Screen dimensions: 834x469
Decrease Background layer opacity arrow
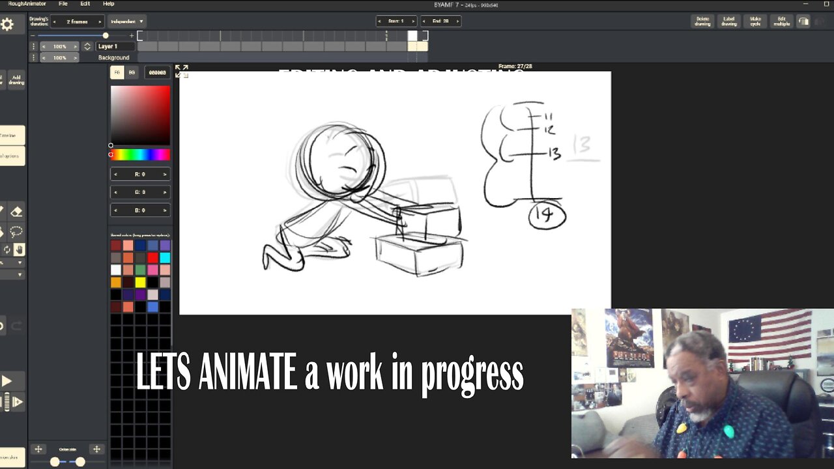pos(44,57)
